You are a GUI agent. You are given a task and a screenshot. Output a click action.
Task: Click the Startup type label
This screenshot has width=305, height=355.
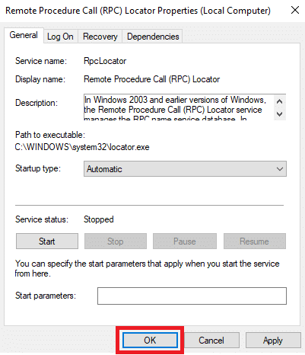coord(38,168)
